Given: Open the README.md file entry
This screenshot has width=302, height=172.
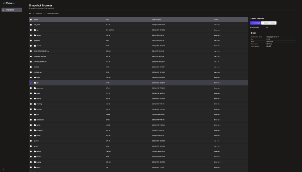Looking at the screenshot, I should [37, 72].
